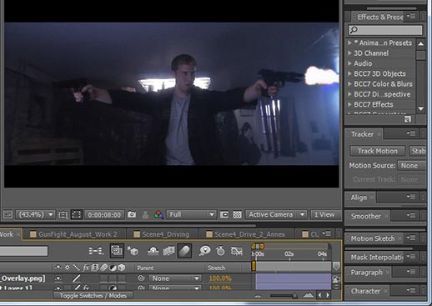This screenshot has height=306, width=432.
Task: Click Toggle Switches / Modes button
Action: click(93, 296)
